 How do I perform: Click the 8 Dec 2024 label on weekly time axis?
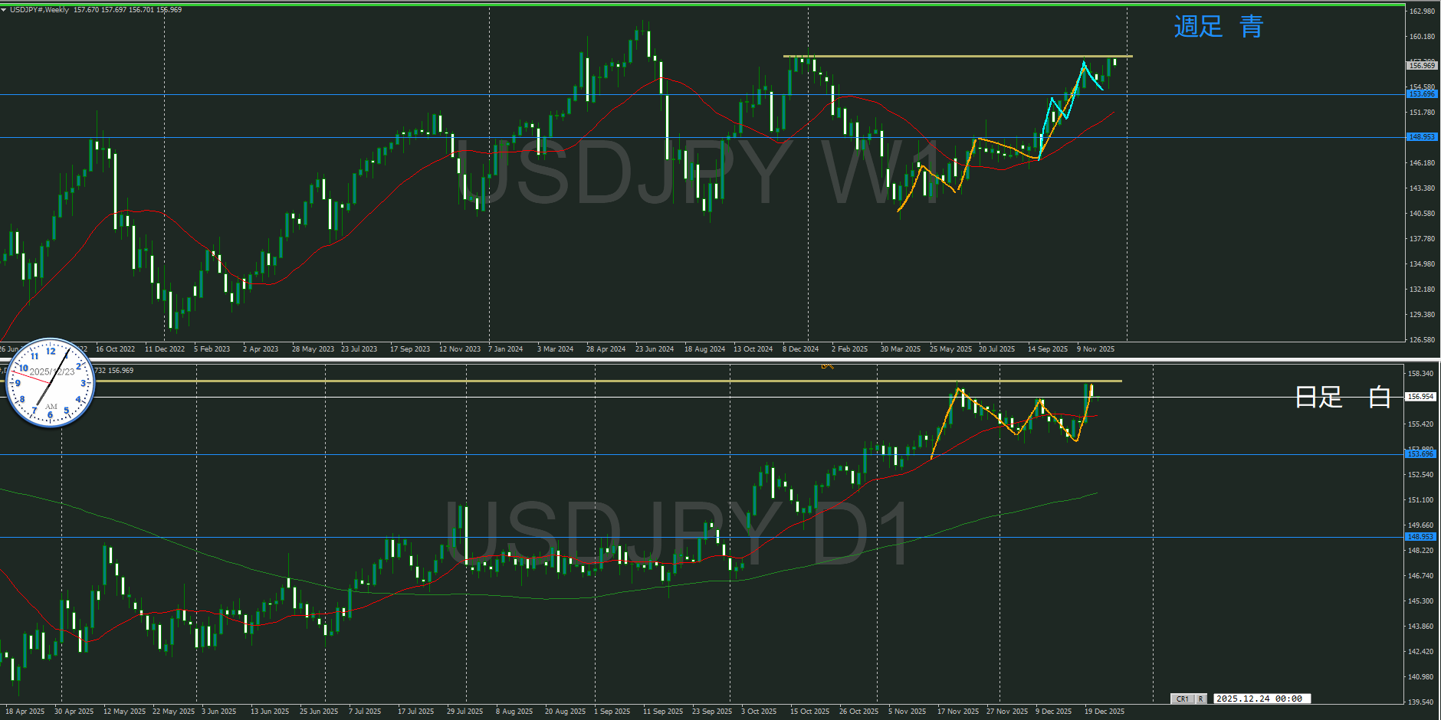800,349
